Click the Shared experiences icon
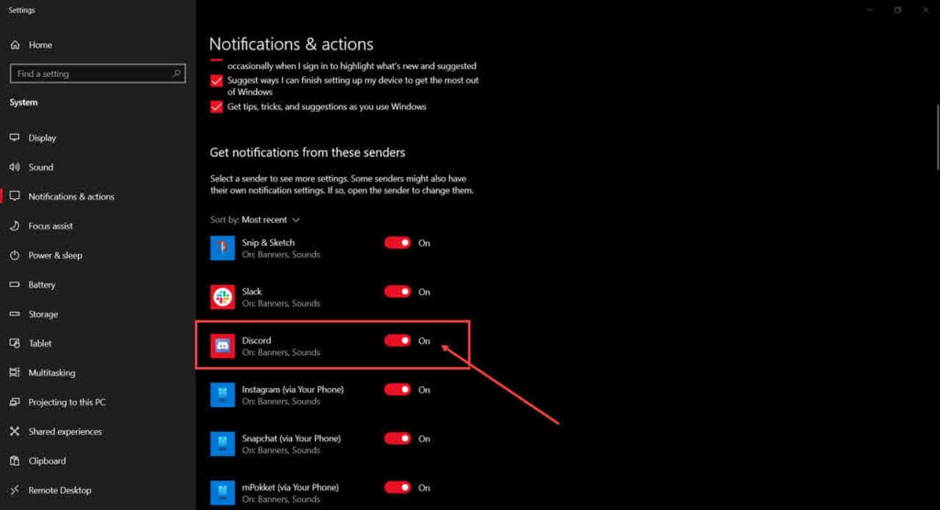 tap(15, 431)
